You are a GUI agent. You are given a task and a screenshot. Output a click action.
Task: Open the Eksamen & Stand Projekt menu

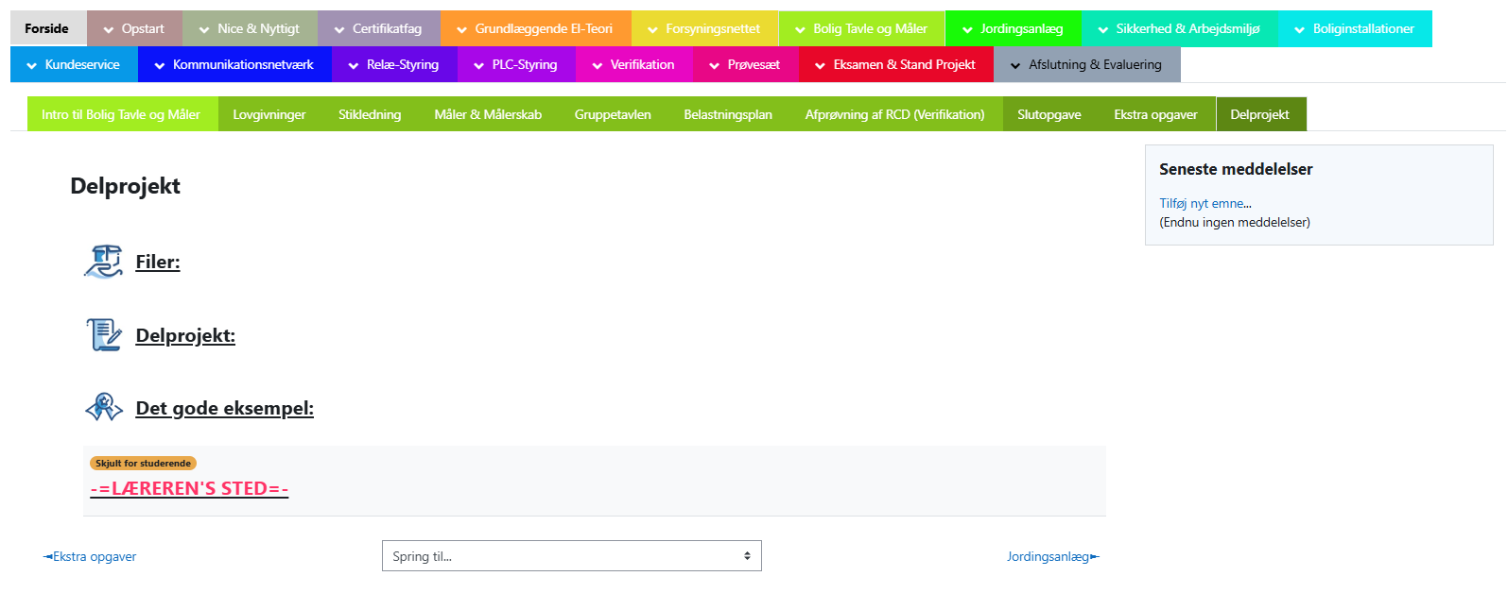tap(895, 65)
